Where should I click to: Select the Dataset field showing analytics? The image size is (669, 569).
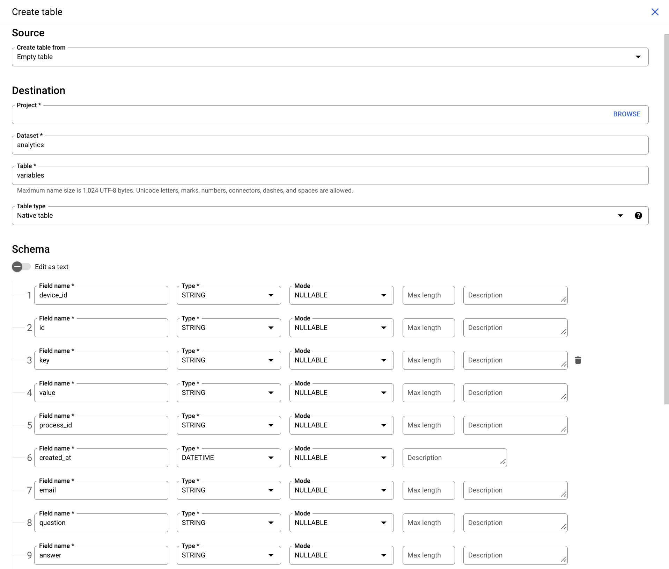(x=279, y=145)
